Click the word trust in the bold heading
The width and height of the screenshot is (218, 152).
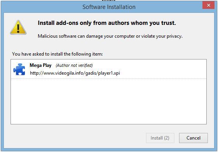click(168, 23)
